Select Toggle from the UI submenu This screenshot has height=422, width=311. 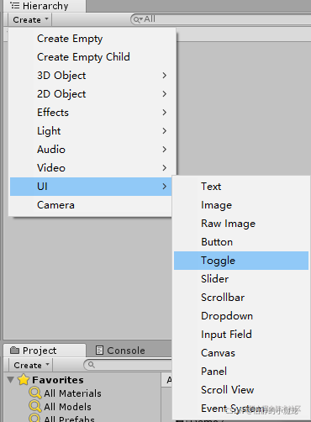click(241, 261)
